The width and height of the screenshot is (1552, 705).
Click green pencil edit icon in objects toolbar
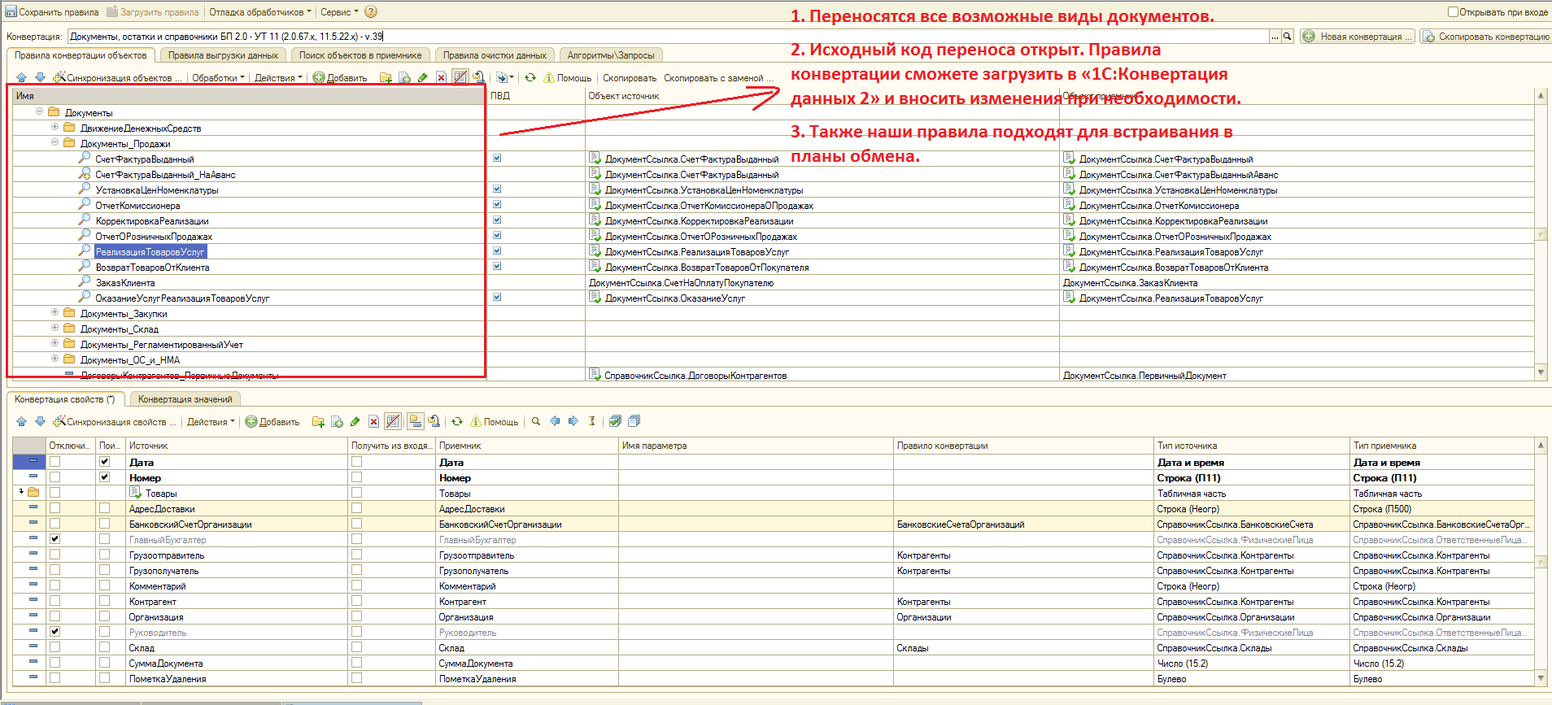pos(422,78)
